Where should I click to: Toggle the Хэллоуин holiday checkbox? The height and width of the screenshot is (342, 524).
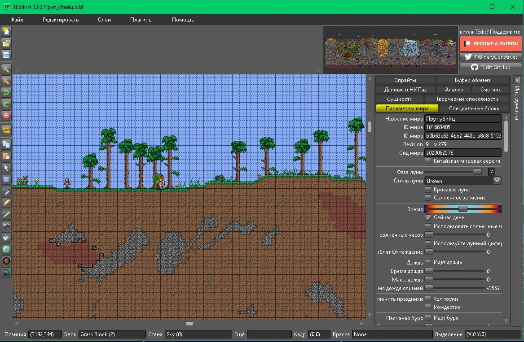click(x=428, y=299)
